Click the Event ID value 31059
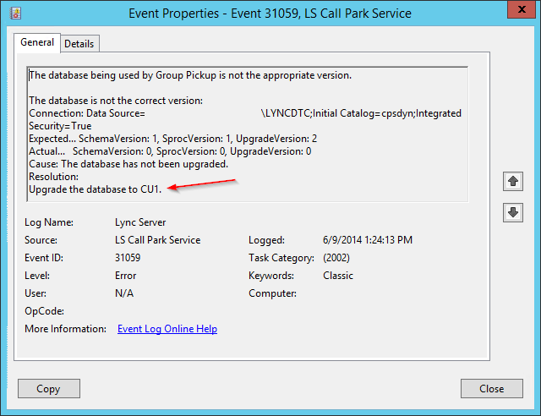Screen dimensions: 541x416 pyautogui.click(x=128, y=258)
